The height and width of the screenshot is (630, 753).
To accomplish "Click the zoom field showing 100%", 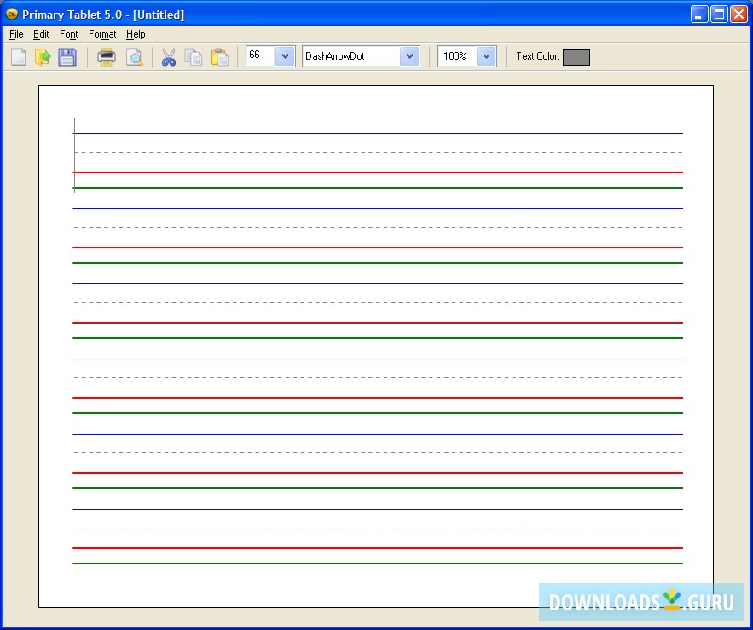I will click(x=458, y=56).
